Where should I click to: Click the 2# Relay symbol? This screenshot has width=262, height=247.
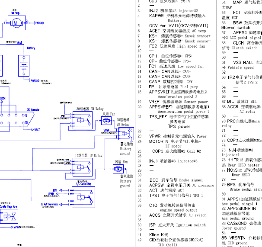click(126, 134)
